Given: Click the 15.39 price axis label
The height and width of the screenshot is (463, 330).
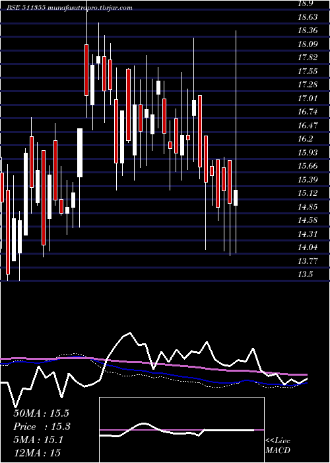Looking at the screenshot, I should 308,179.
